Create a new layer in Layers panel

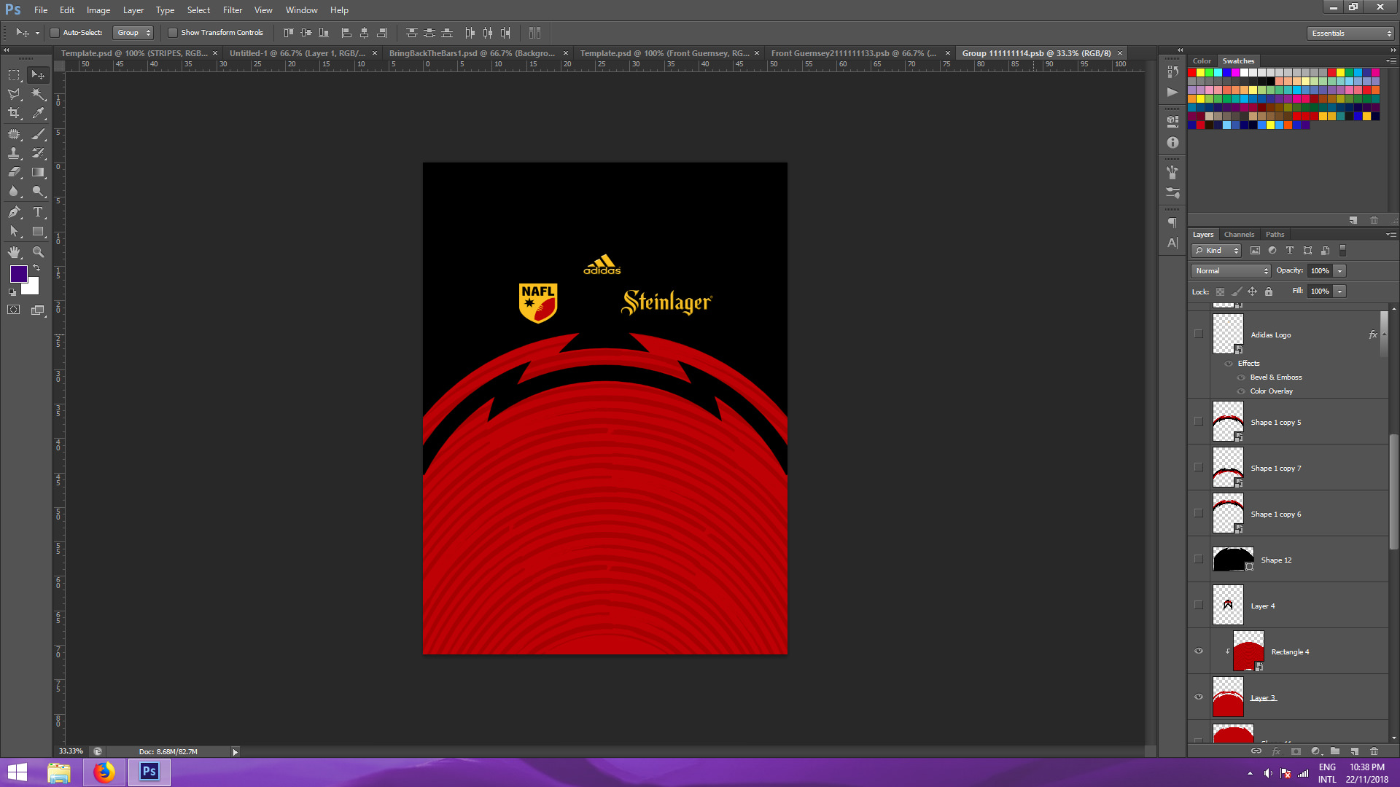[1354, 751]
